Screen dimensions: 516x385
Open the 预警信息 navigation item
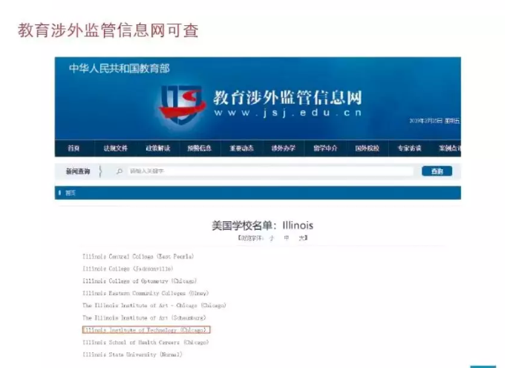(x=200, y=148)
